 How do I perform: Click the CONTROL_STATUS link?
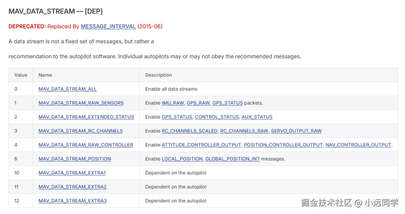click(217, 117)
